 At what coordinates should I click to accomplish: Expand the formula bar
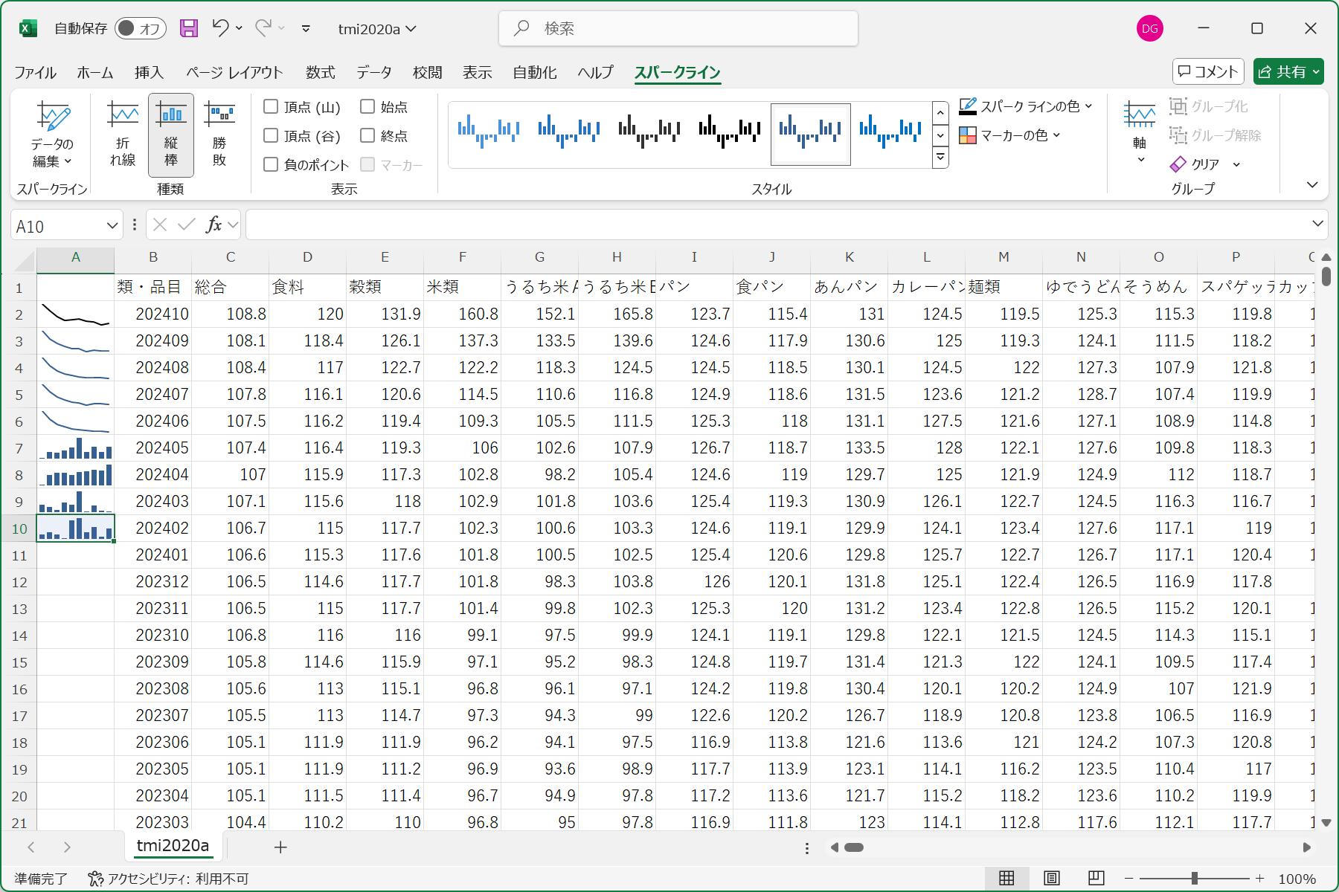(1317, 224)
